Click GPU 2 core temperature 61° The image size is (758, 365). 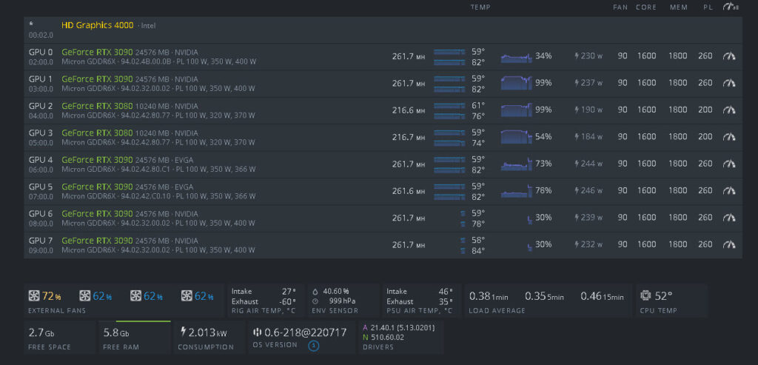tap(478, 105)
